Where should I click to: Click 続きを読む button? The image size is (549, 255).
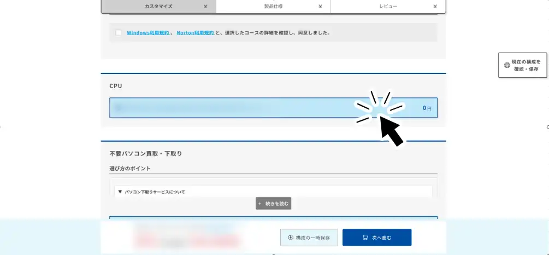[x=273, y=204]
